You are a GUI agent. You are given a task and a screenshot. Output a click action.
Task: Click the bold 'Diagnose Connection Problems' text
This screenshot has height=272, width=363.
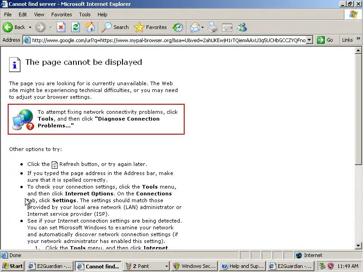point(99,122)
